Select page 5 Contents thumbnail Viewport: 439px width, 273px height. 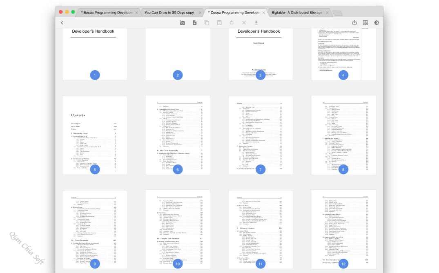point(95,135)
